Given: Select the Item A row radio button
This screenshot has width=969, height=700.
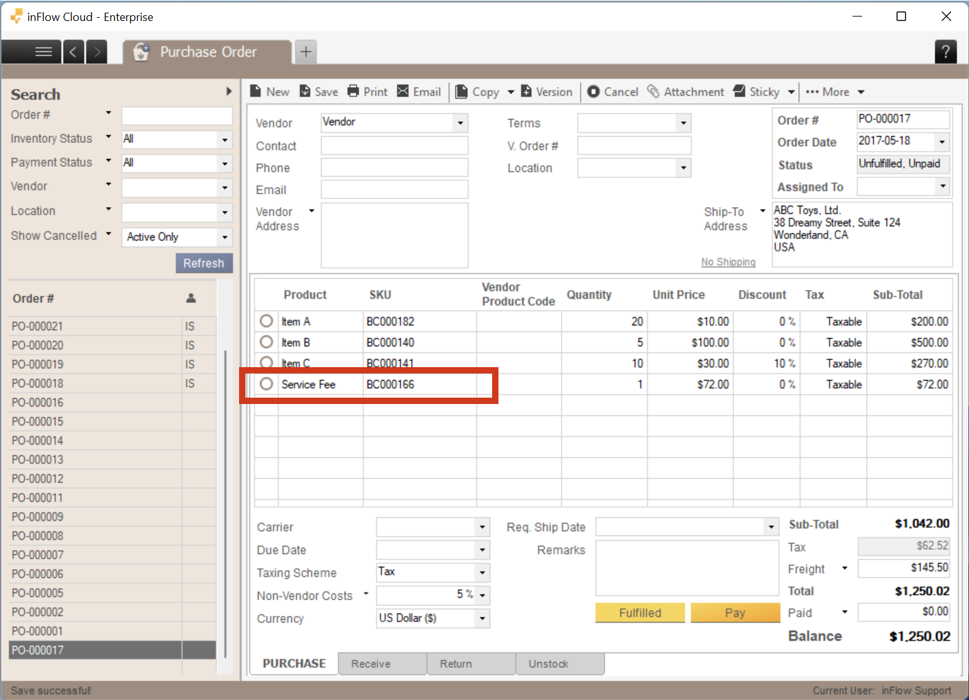Looking at the screenshot, I should point(266,321).
